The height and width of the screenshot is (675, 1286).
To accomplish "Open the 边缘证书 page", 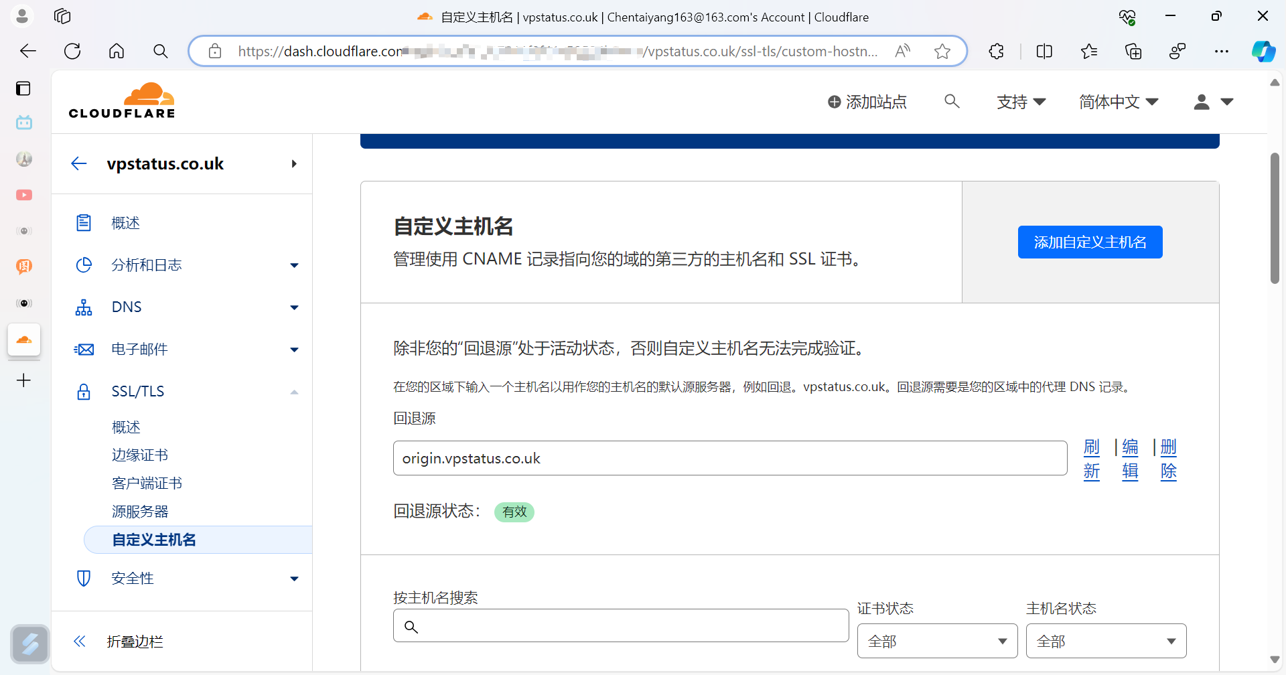I will (140, 455).
